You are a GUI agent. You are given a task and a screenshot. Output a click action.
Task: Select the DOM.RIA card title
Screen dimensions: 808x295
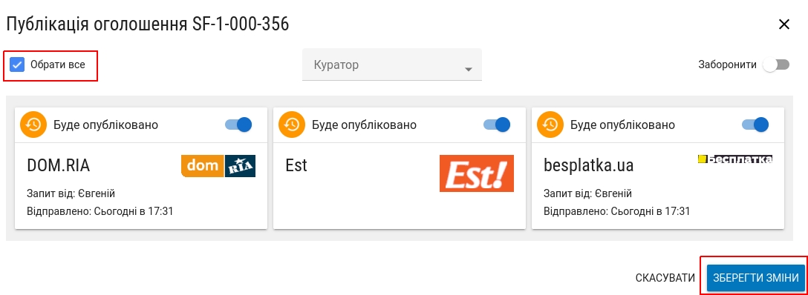(58, 165)
